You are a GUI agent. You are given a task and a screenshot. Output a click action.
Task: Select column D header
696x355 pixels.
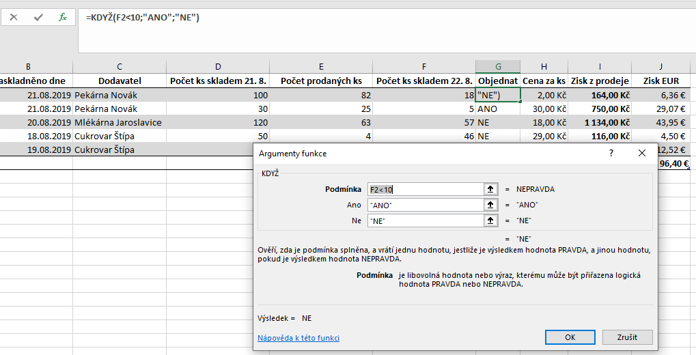(218, 66)
